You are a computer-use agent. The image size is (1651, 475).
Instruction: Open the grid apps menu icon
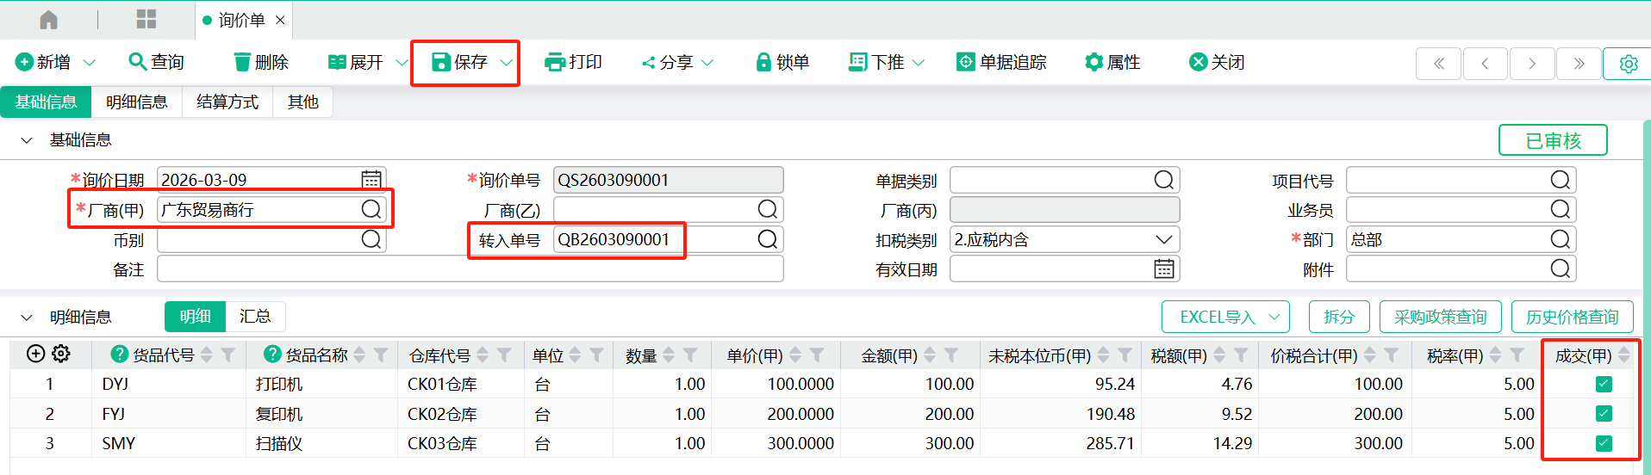coord(146,20)
